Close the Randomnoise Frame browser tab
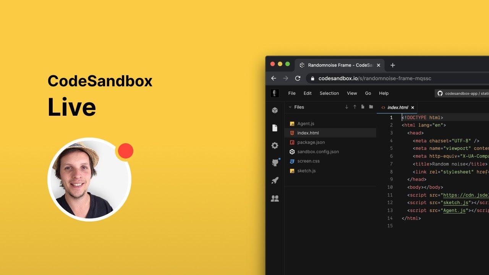 tap(379, 65)
